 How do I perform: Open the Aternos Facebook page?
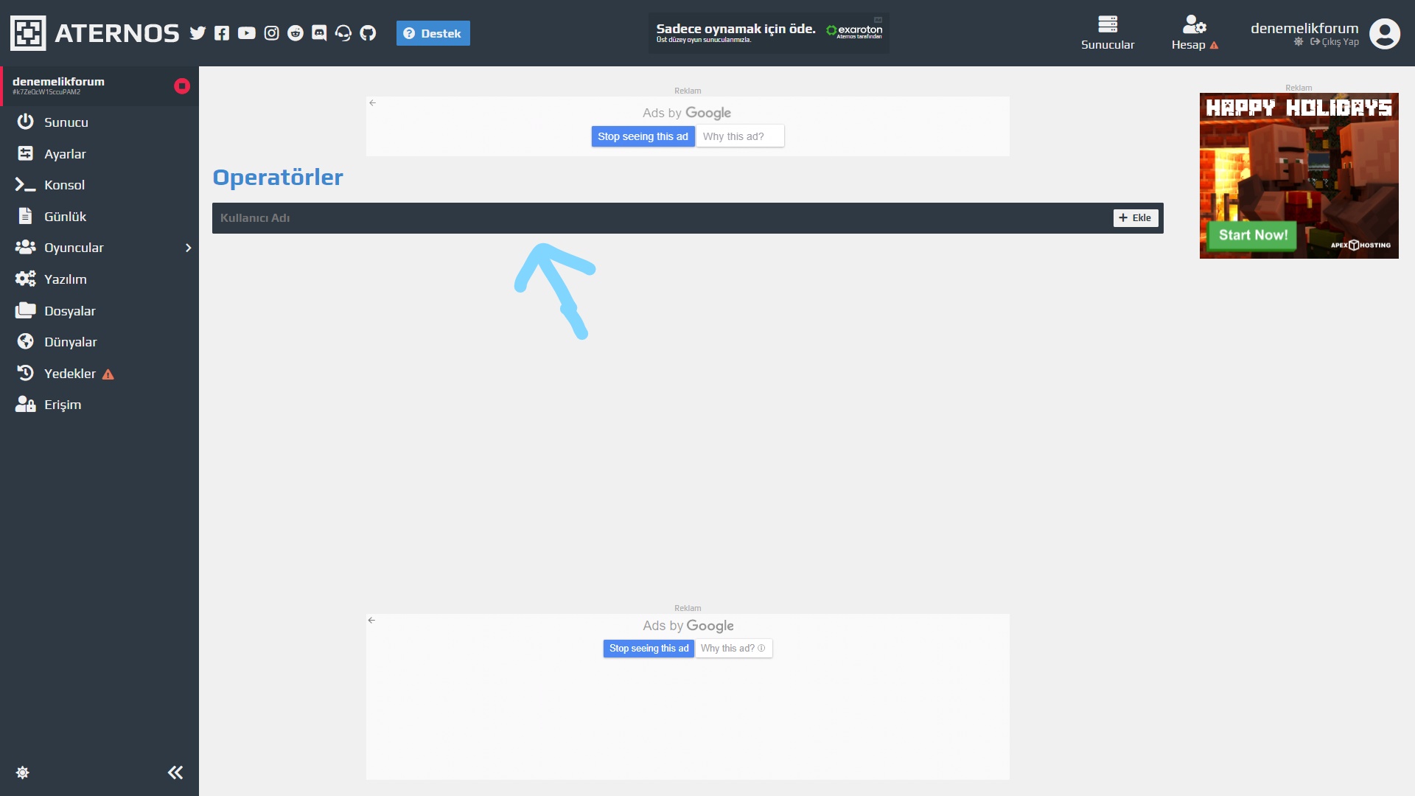pyautogui.click(x=222, y=33)
